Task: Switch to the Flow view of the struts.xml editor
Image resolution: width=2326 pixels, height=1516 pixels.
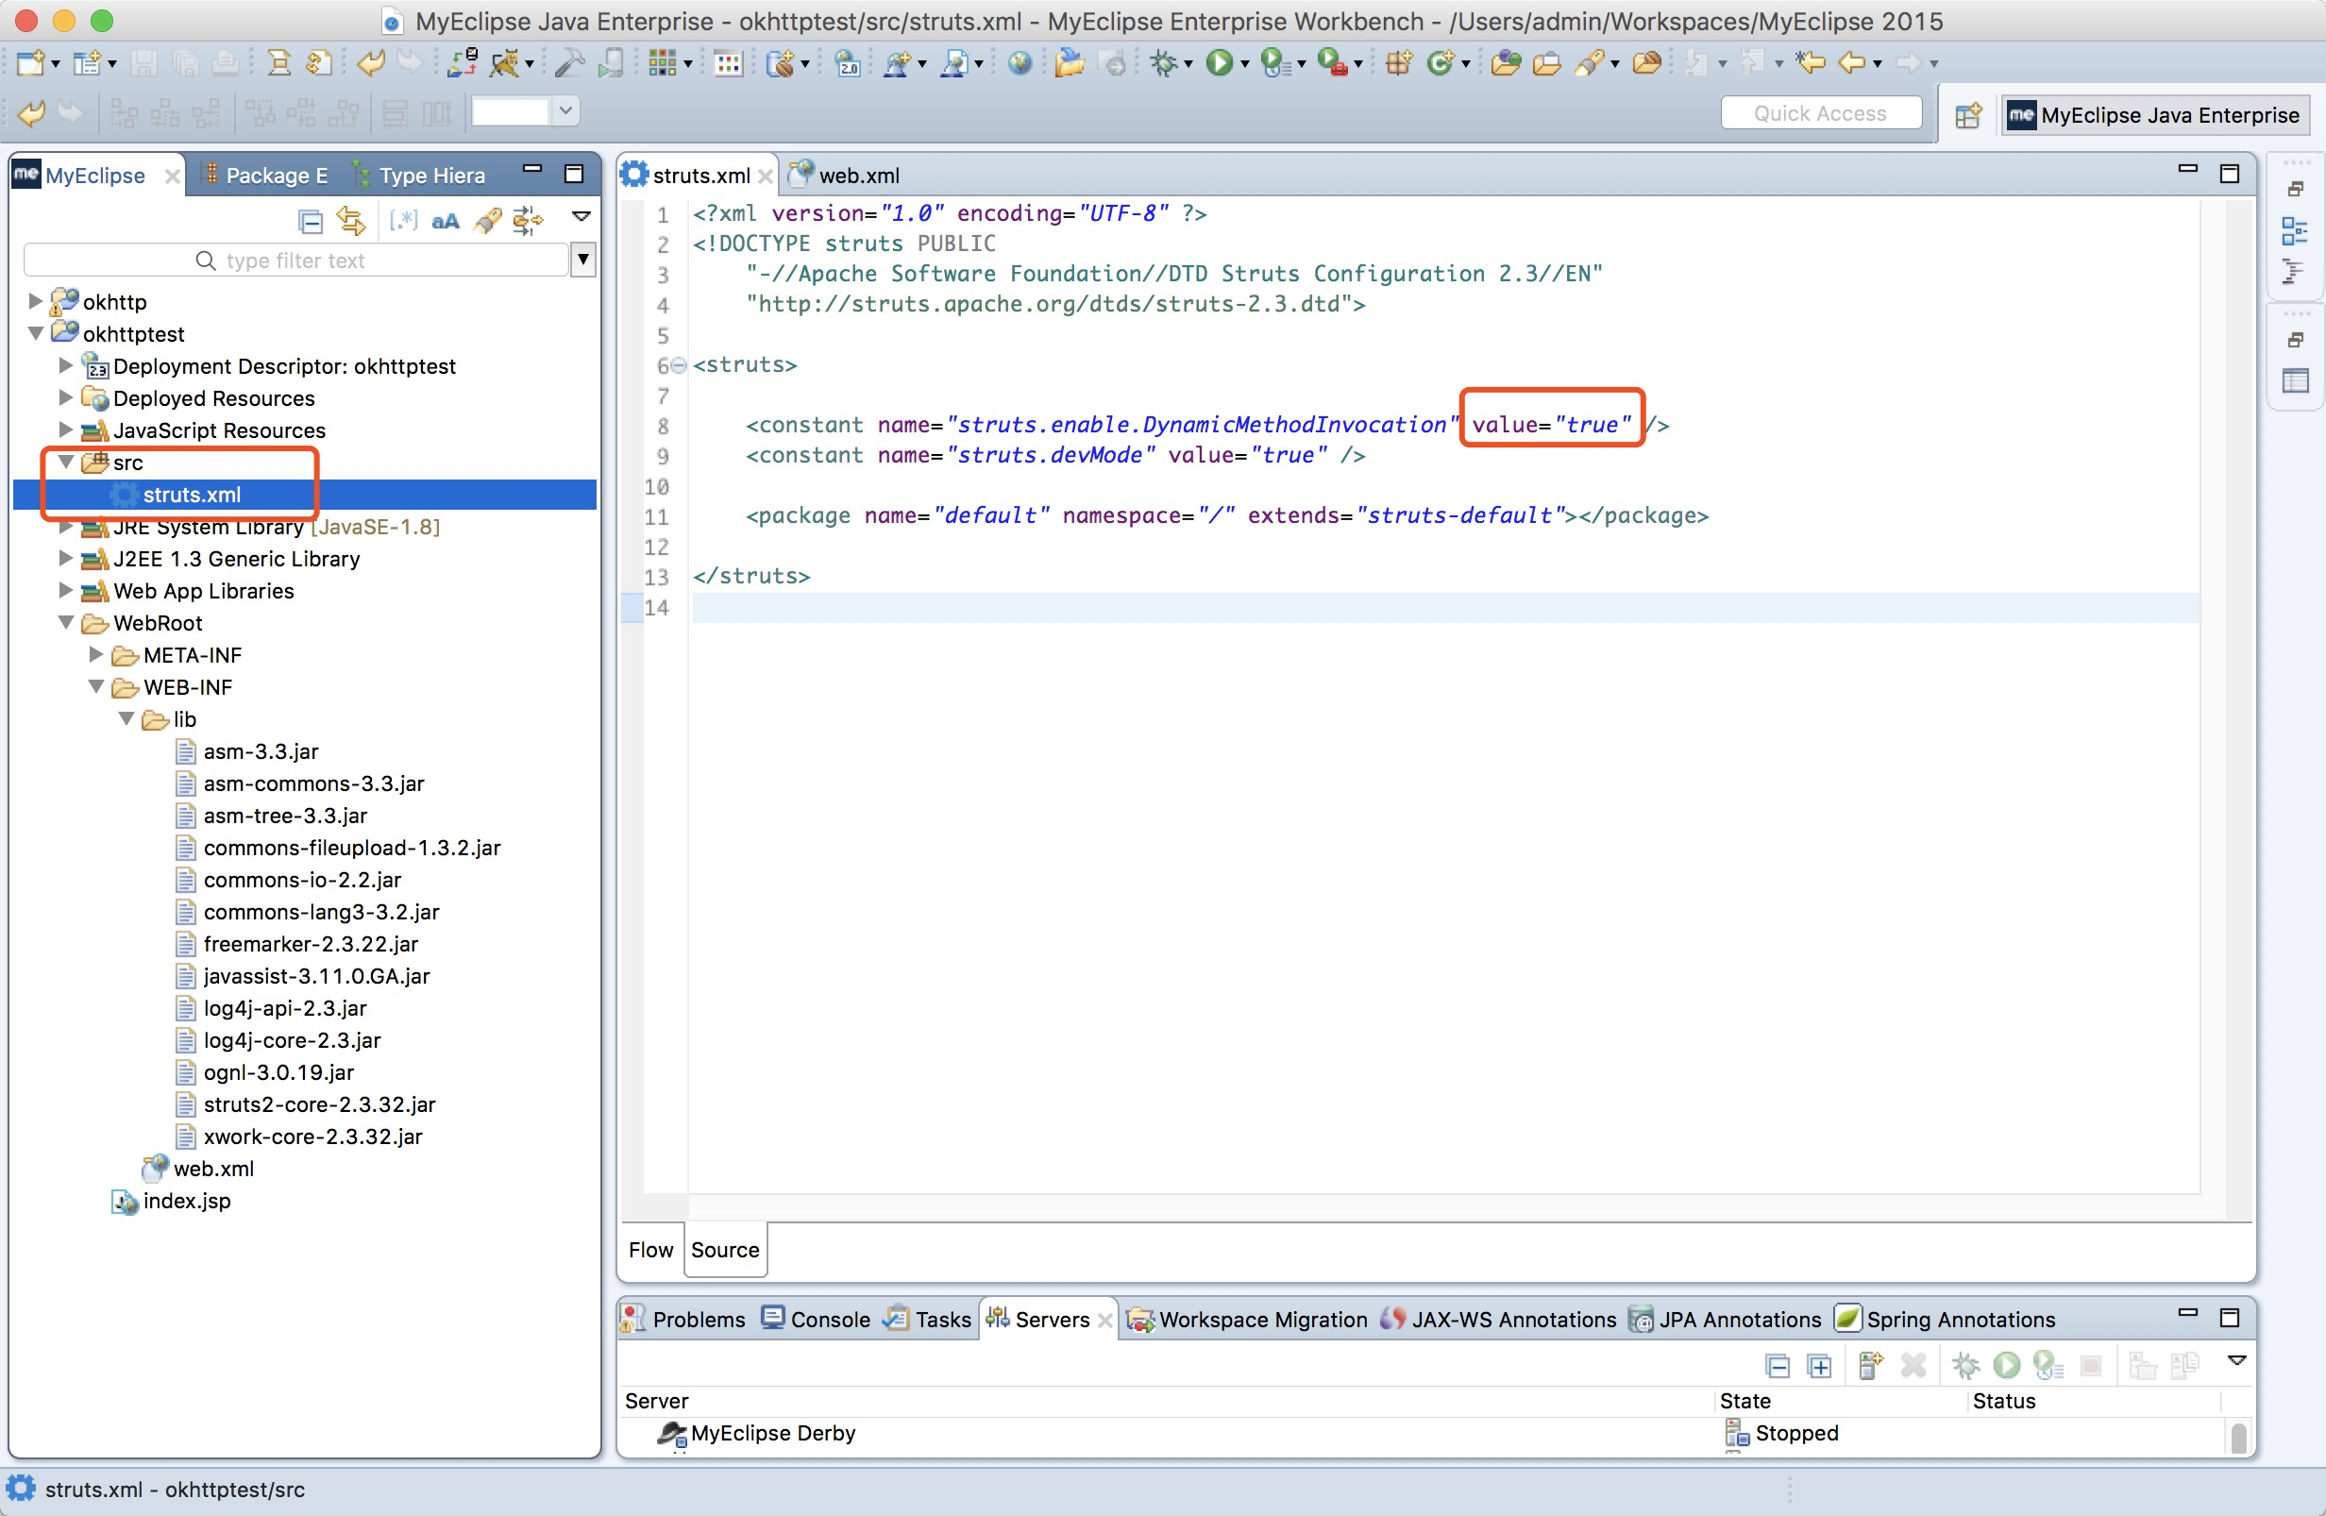Action: [x=649, y=1249]
